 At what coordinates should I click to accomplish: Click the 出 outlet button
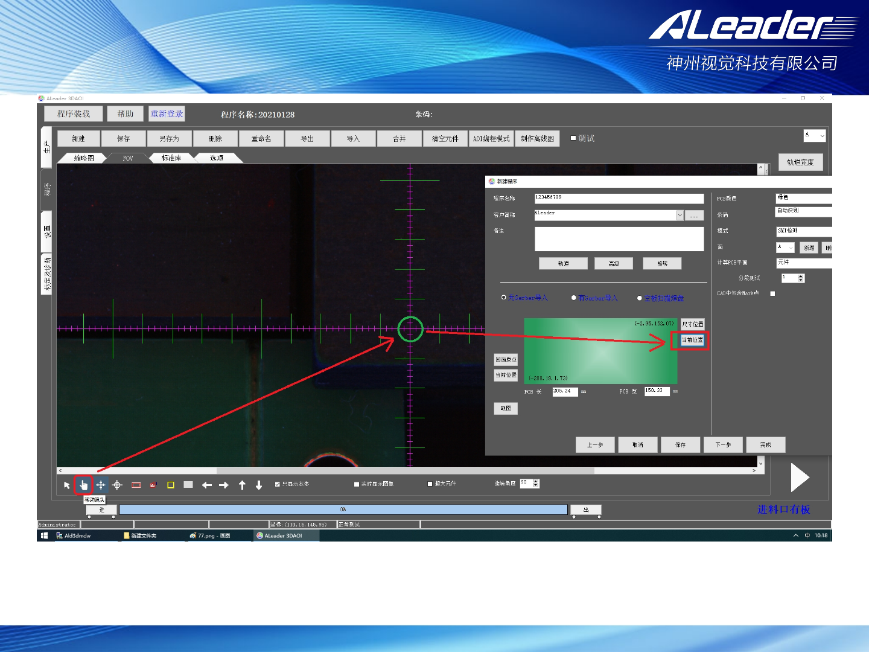586,510
